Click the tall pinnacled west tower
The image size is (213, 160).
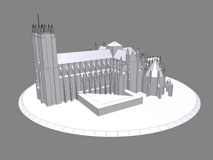(x=46, y=65)
